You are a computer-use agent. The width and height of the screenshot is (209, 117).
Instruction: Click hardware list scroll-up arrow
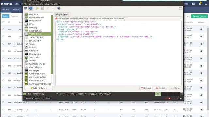tap(52, 14)
